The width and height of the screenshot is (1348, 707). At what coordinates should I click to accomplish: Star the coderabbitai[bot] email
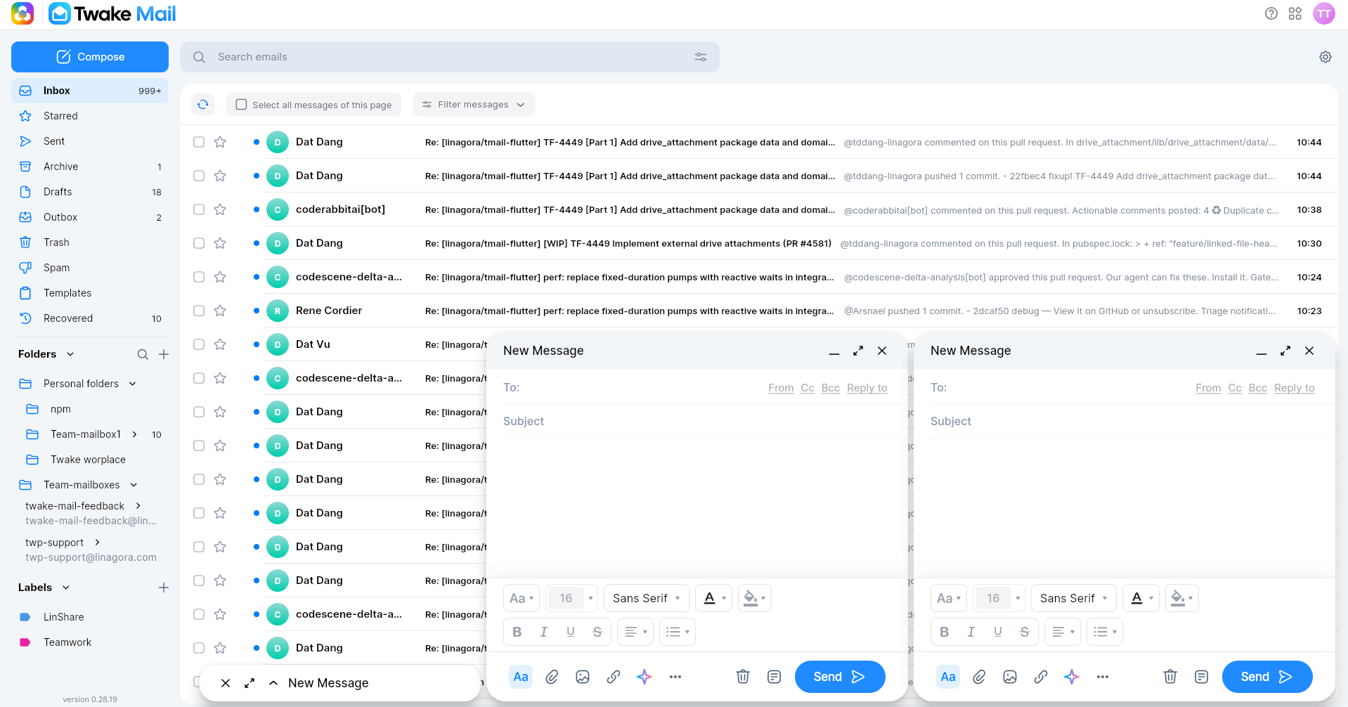[x=220, y=209]
